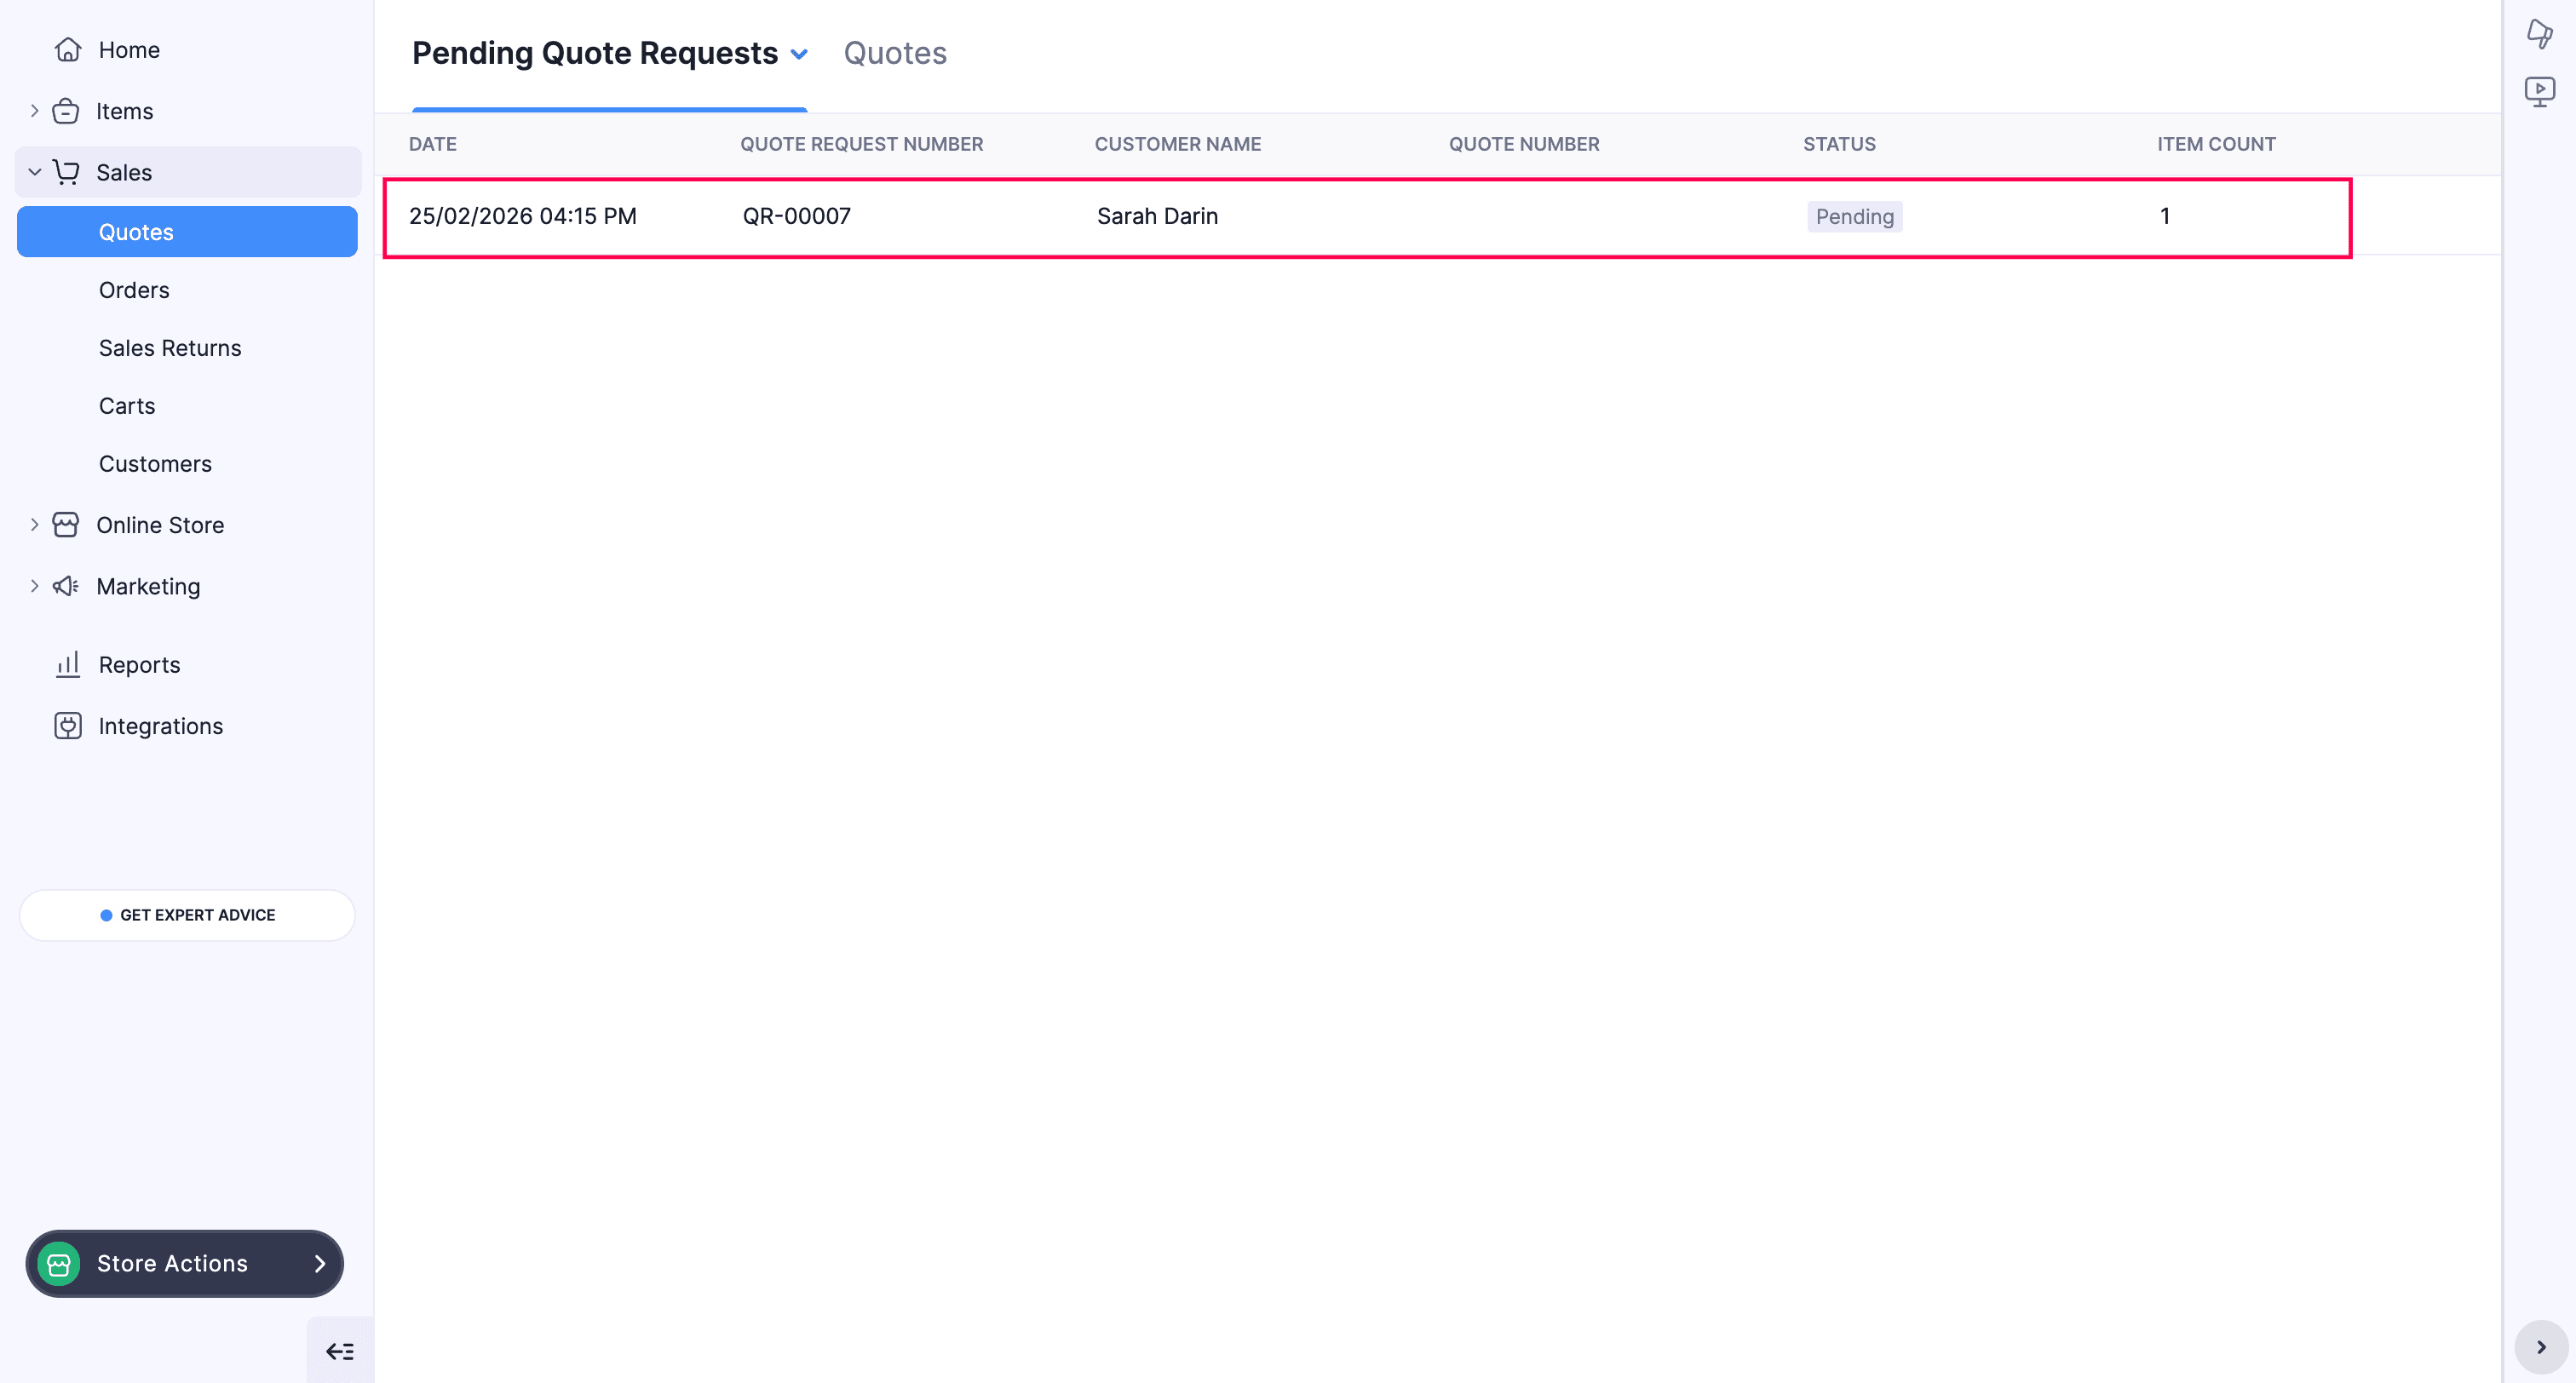
Task: Expand the Items section
Action: click(35, 110)
